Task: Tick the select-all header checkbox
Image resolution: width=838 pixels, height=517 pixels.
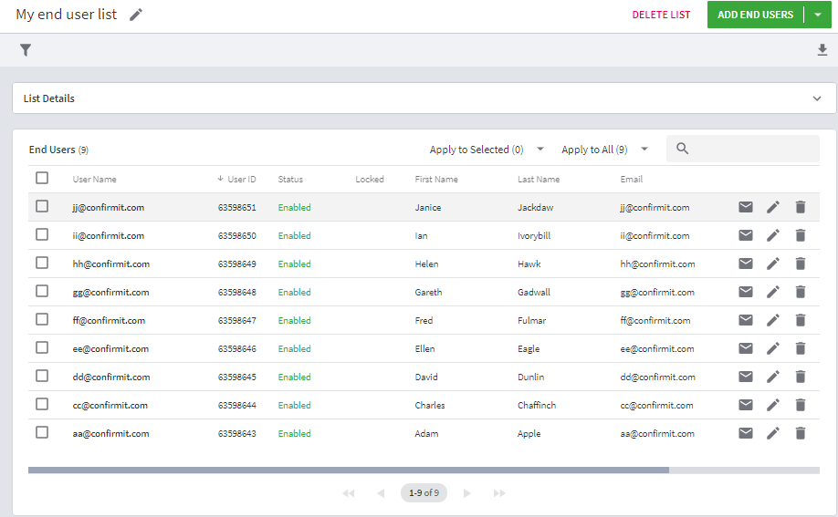Action: [42, 178]
